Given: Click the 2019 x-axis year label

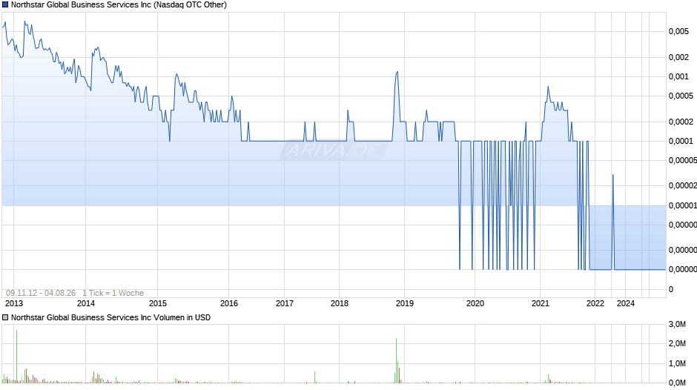Looking at the screenshot, I should (x=405, y=303).
